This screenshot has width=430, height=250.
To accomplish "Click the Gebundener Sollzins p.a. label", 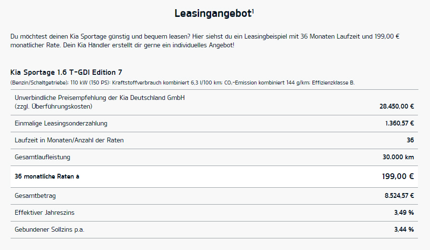I will pos(50,230).
